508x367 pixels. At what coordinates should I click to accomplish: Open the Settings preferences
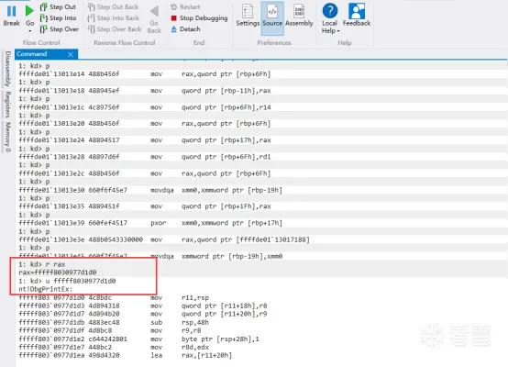click(248, 16)
